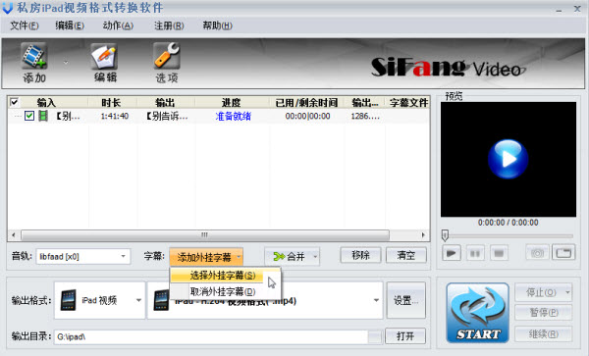Image resolution: width=589 pixels, height=356 pixels.
Task: Uncheck the video row checkbox
Action: pos(28,116)
